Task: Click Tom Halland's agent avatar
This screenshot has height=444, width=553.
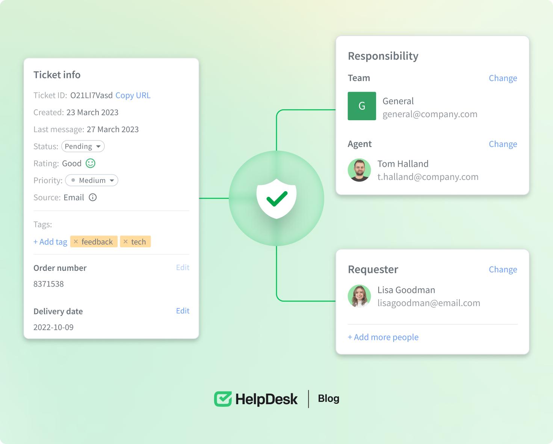Action: (360, 170)
